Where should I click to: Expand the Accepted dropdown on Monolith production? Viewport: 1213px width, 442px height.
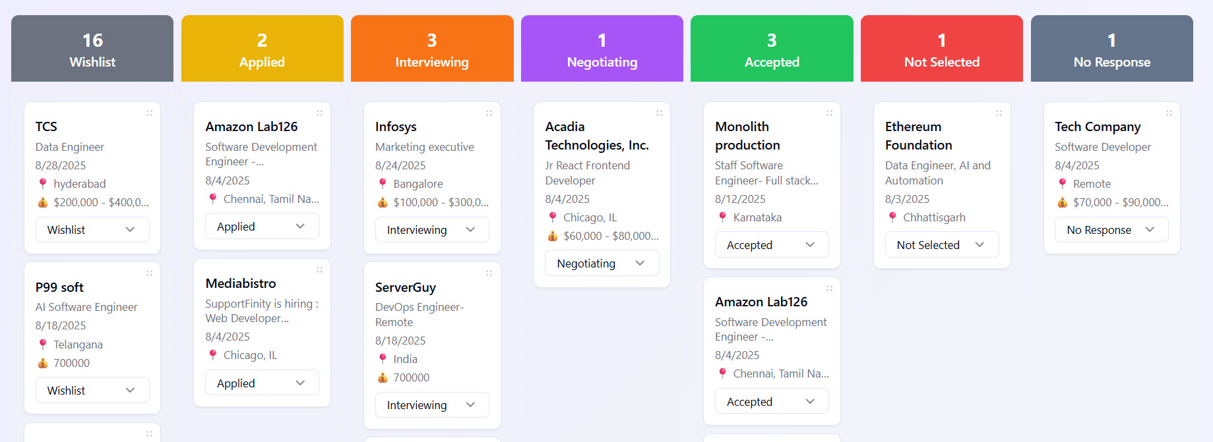click(772, 244)
